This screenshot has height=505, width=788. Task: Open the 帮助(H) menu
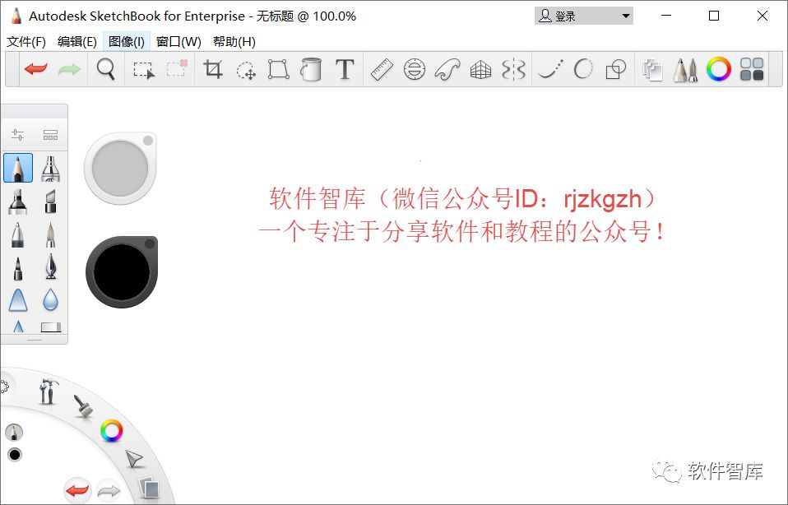(x=234, y=42)
